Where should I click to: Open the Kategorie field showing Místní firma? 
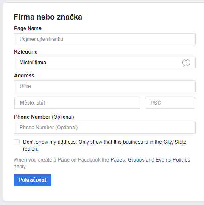point(105,63)
